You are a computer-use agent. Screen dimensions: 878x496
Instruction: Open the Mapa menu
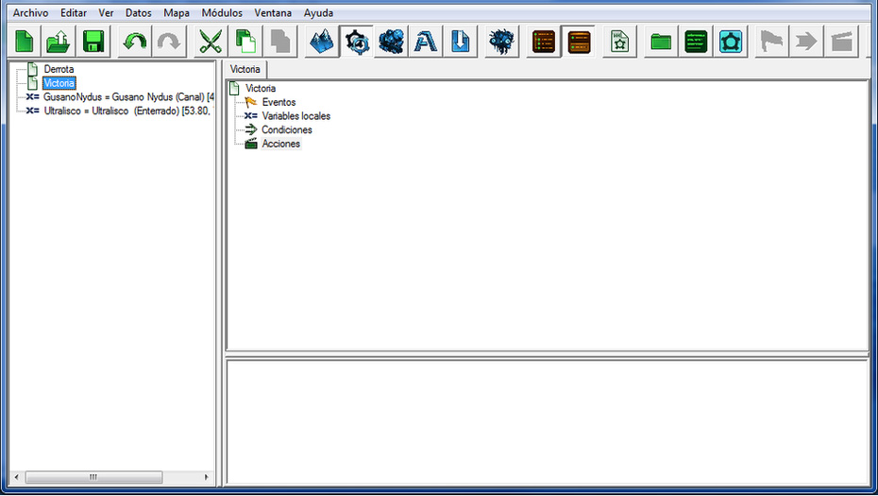177,12
